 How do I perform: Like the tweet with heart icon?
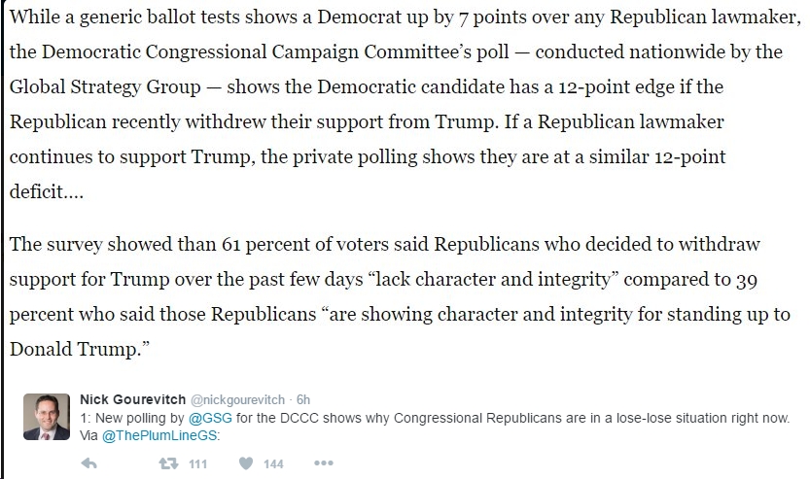click(x=246, y=463)
